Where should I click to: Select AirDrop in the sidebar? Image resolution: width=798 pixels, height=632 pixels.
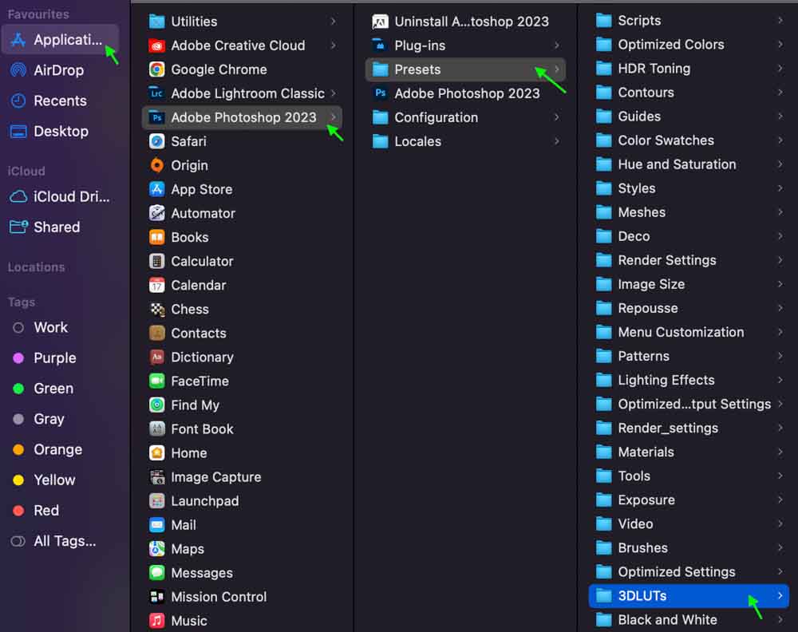click(x=58, y=70)
